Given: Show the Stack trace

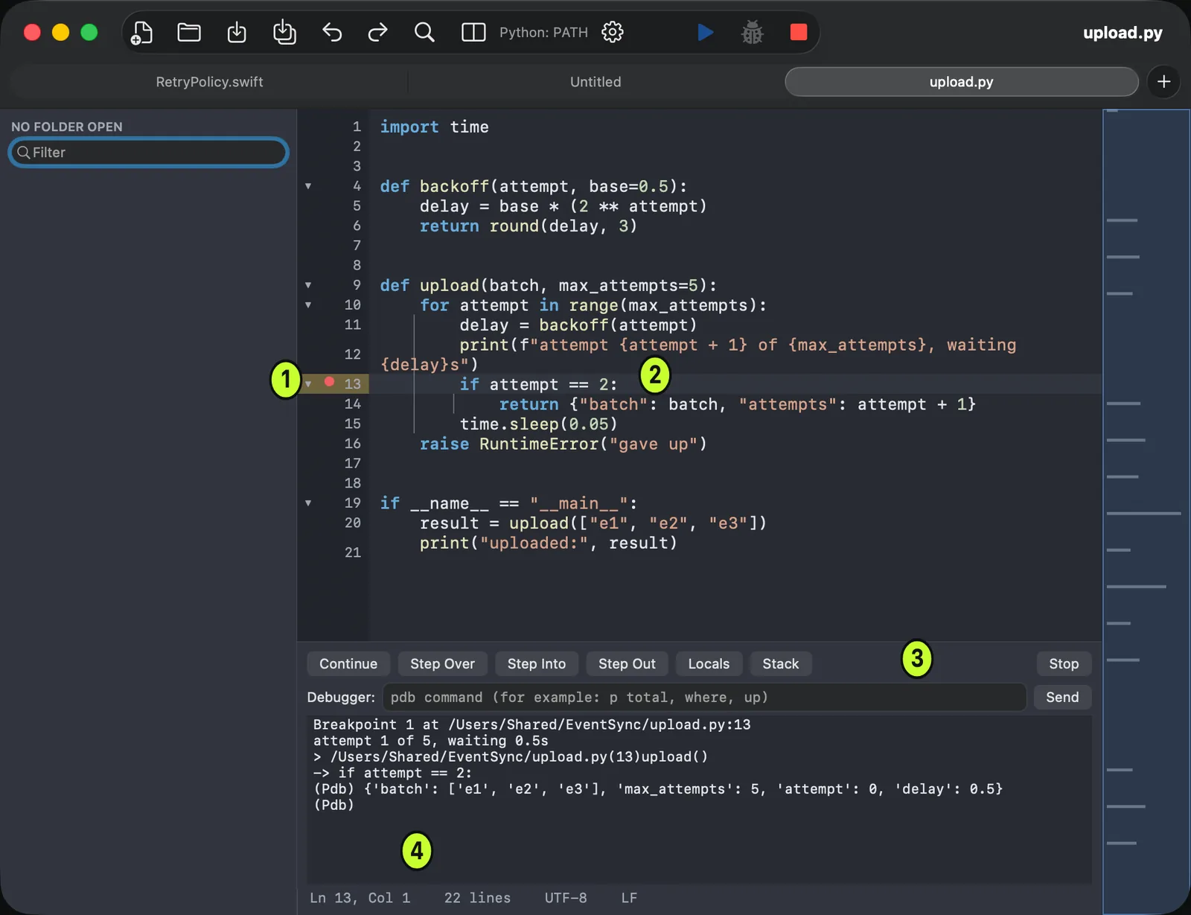Looking at the screenshot, I should 780,664.
